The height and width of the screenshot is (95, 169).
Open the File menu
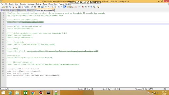pos(2,4)
